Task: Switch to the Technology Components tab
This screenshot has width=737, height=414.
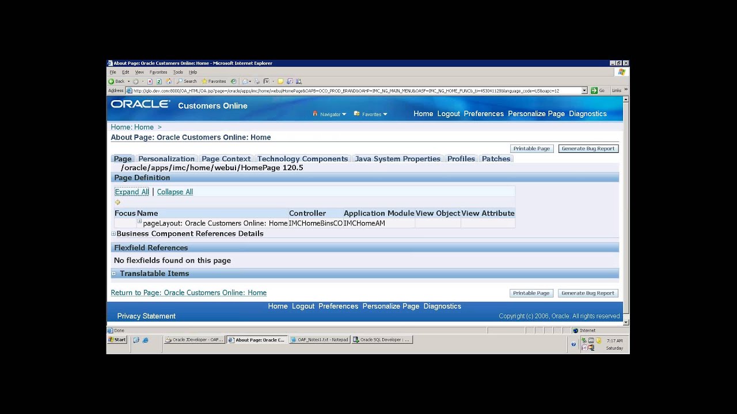Action: click(x=302, y=159)
